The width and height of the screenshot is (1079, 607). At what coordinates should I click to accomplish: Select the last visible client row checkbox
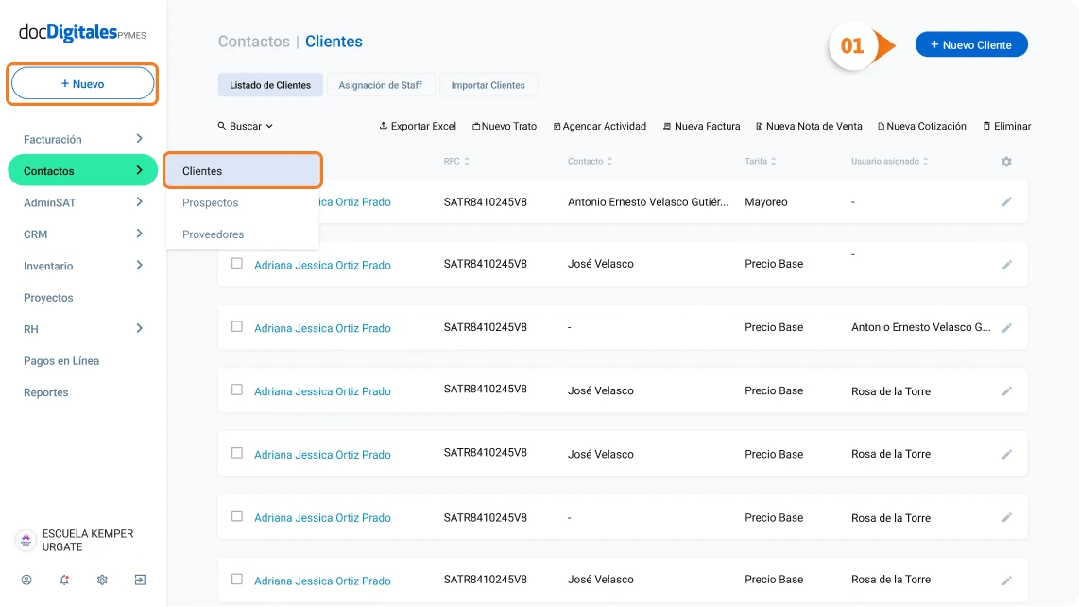click(237, 580)
